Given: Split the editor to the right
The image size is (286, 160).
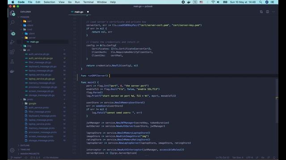Looking at the screenshot, I should [267, 12].
